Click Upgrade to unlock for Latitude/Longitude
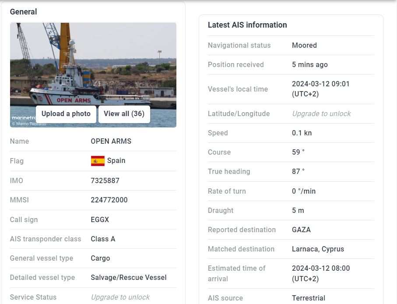Screen dimensions: 397x304 (321, 113)
